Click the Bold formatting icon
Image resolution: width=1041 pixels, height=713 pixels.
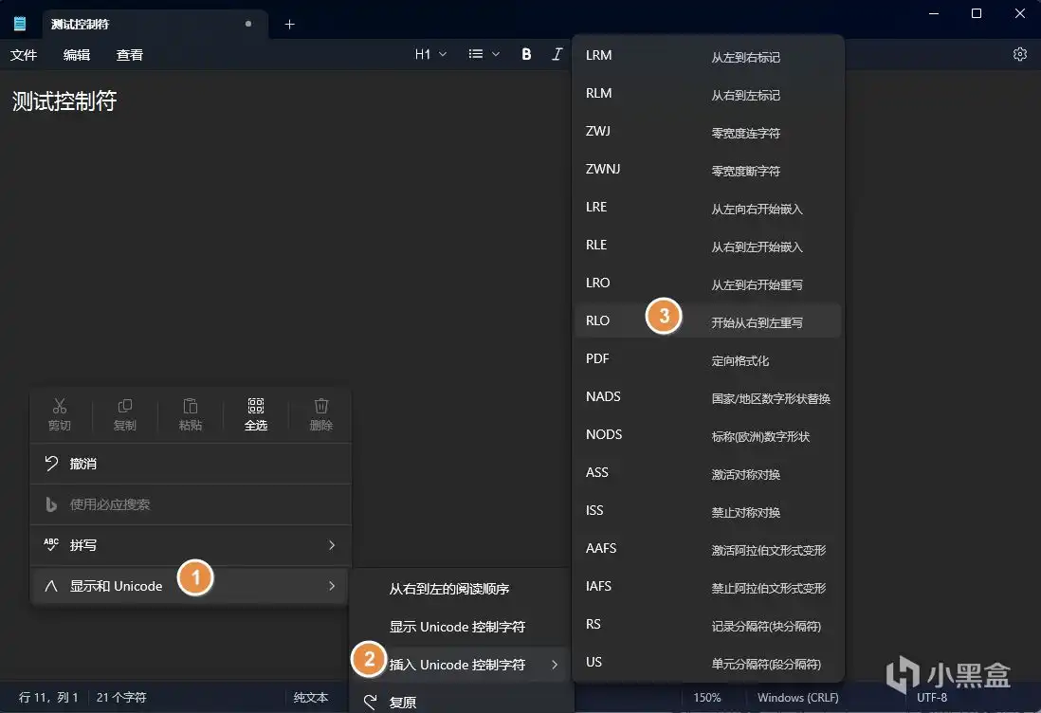tap(526, 55)
